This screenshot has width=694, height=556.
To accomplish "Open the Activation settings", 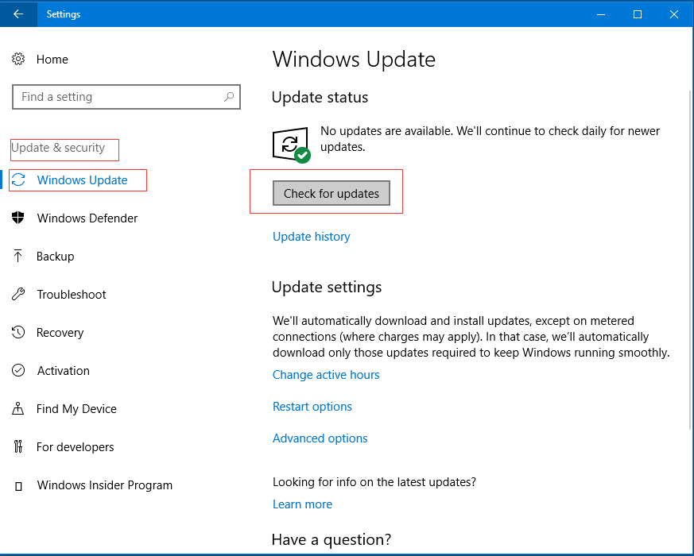I will point(64,371).
